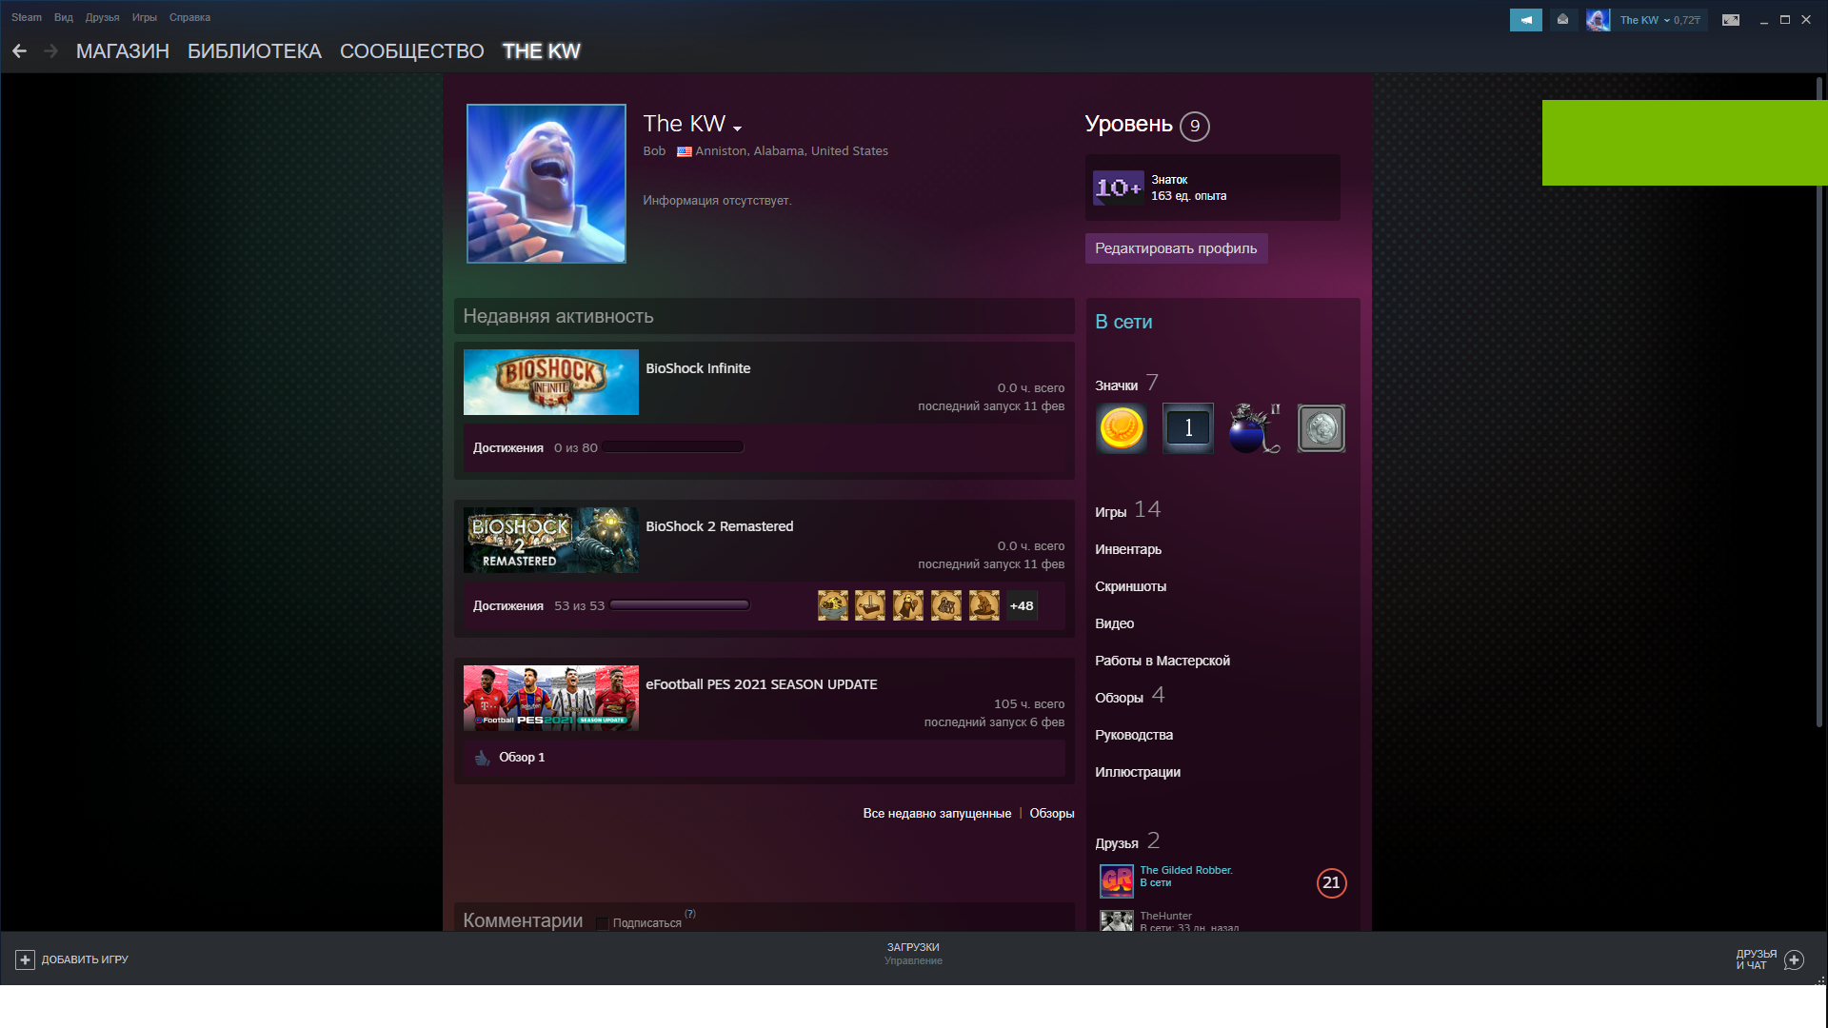Open the Игры menu

point(144,17)
